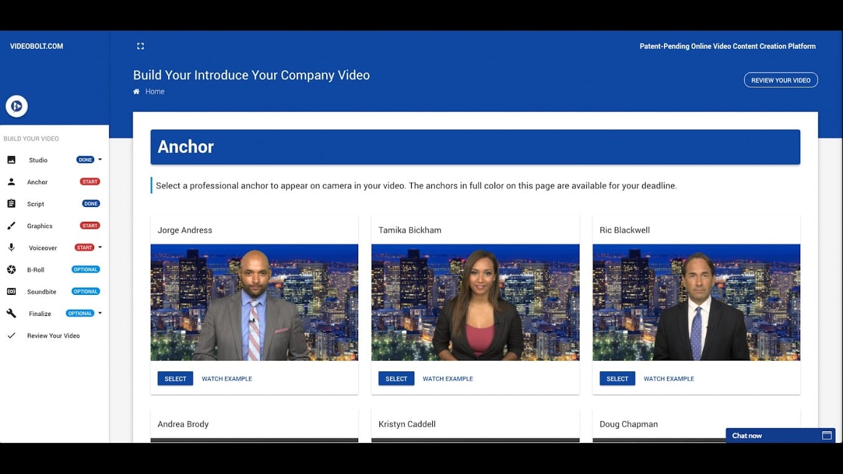The width and height of the screenshot is (843, 474).
Task: Expand the Voiceover dropdown arrow
Action: point(100,247)
